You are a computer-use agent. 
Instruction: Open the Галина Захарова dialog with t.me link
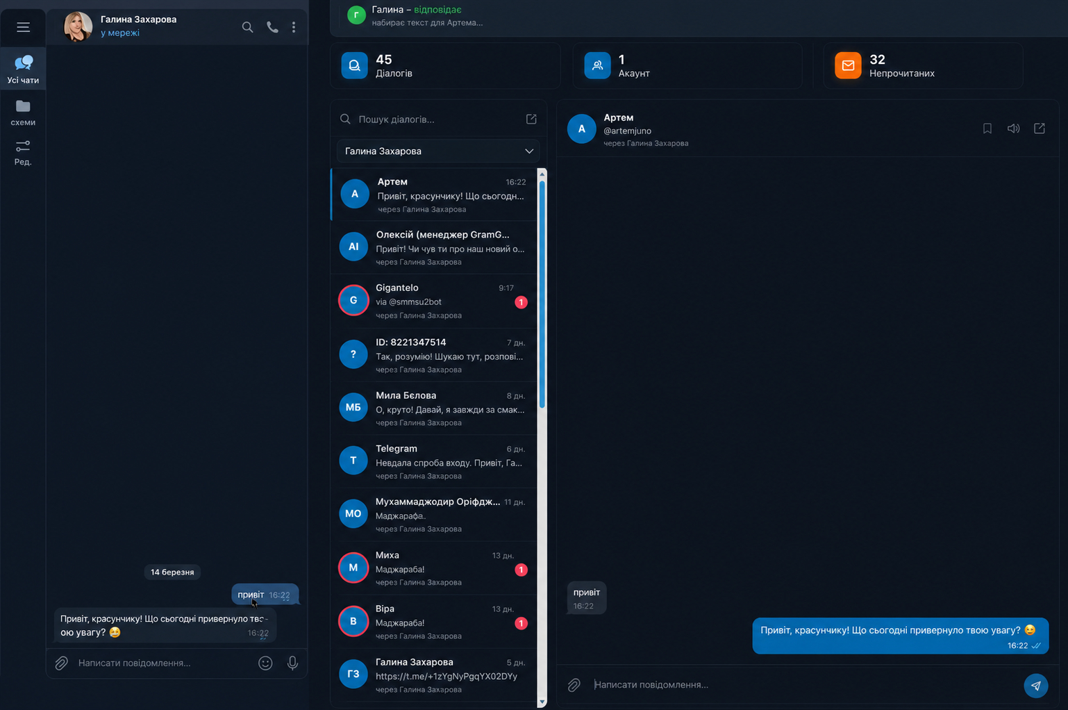point(435,675)
